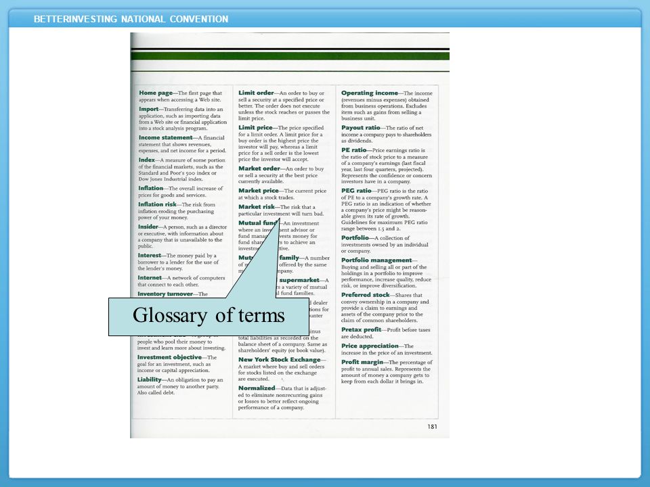The width and height of the screenshot is (650, 487).
Task: Click the 'Price appreciation' term heading
Action: 370,346
